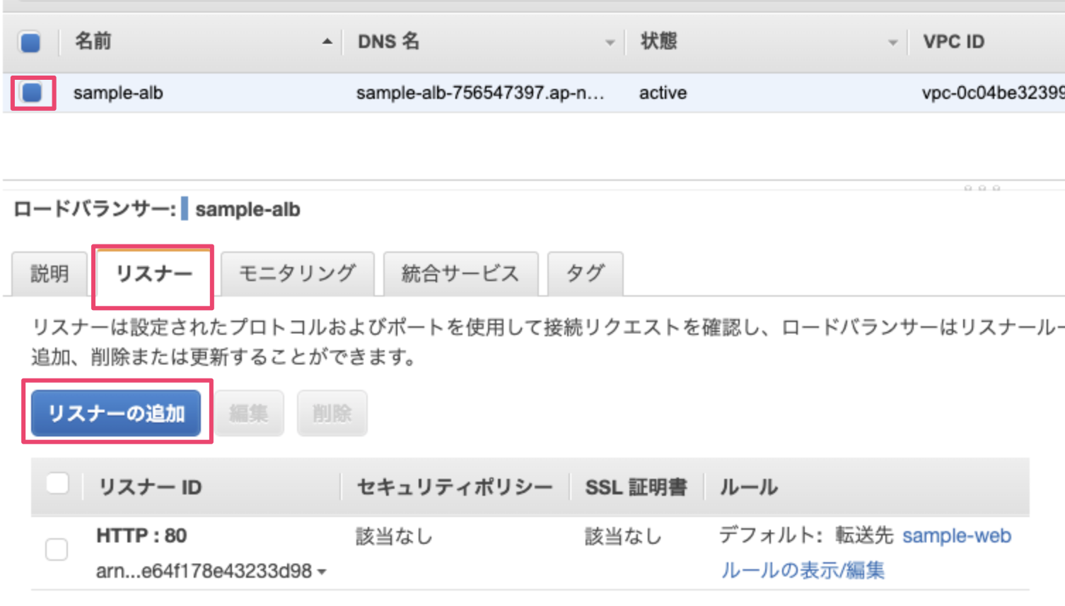This screenshot has width=1065, height=606.
Task: Toggle the select-all load balancers checkbox
Action: (x=30, y=42)
